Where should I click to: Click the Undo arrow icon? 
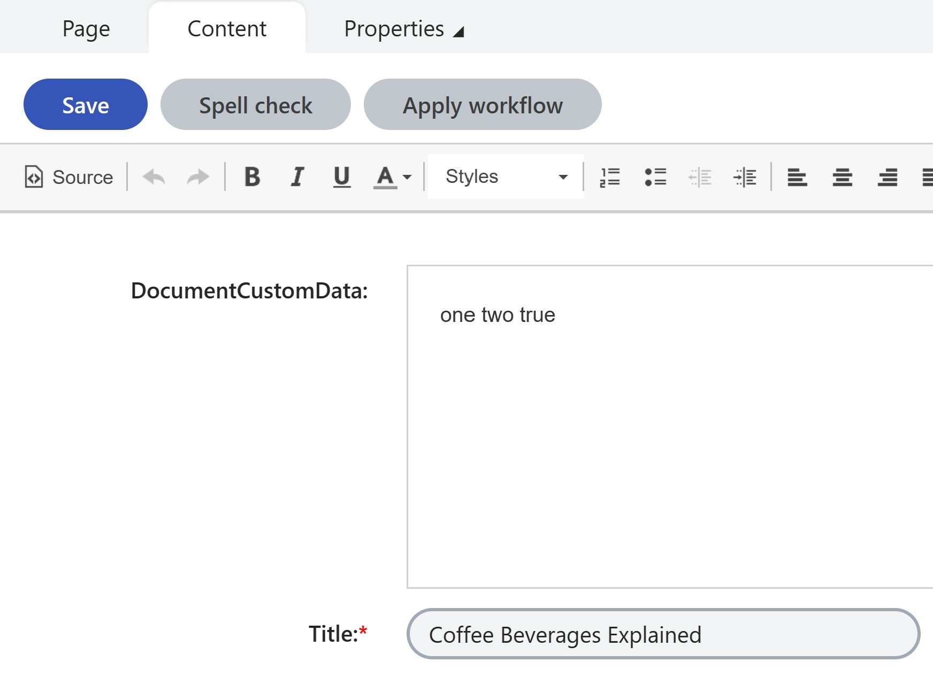click(x=154, y=177)
